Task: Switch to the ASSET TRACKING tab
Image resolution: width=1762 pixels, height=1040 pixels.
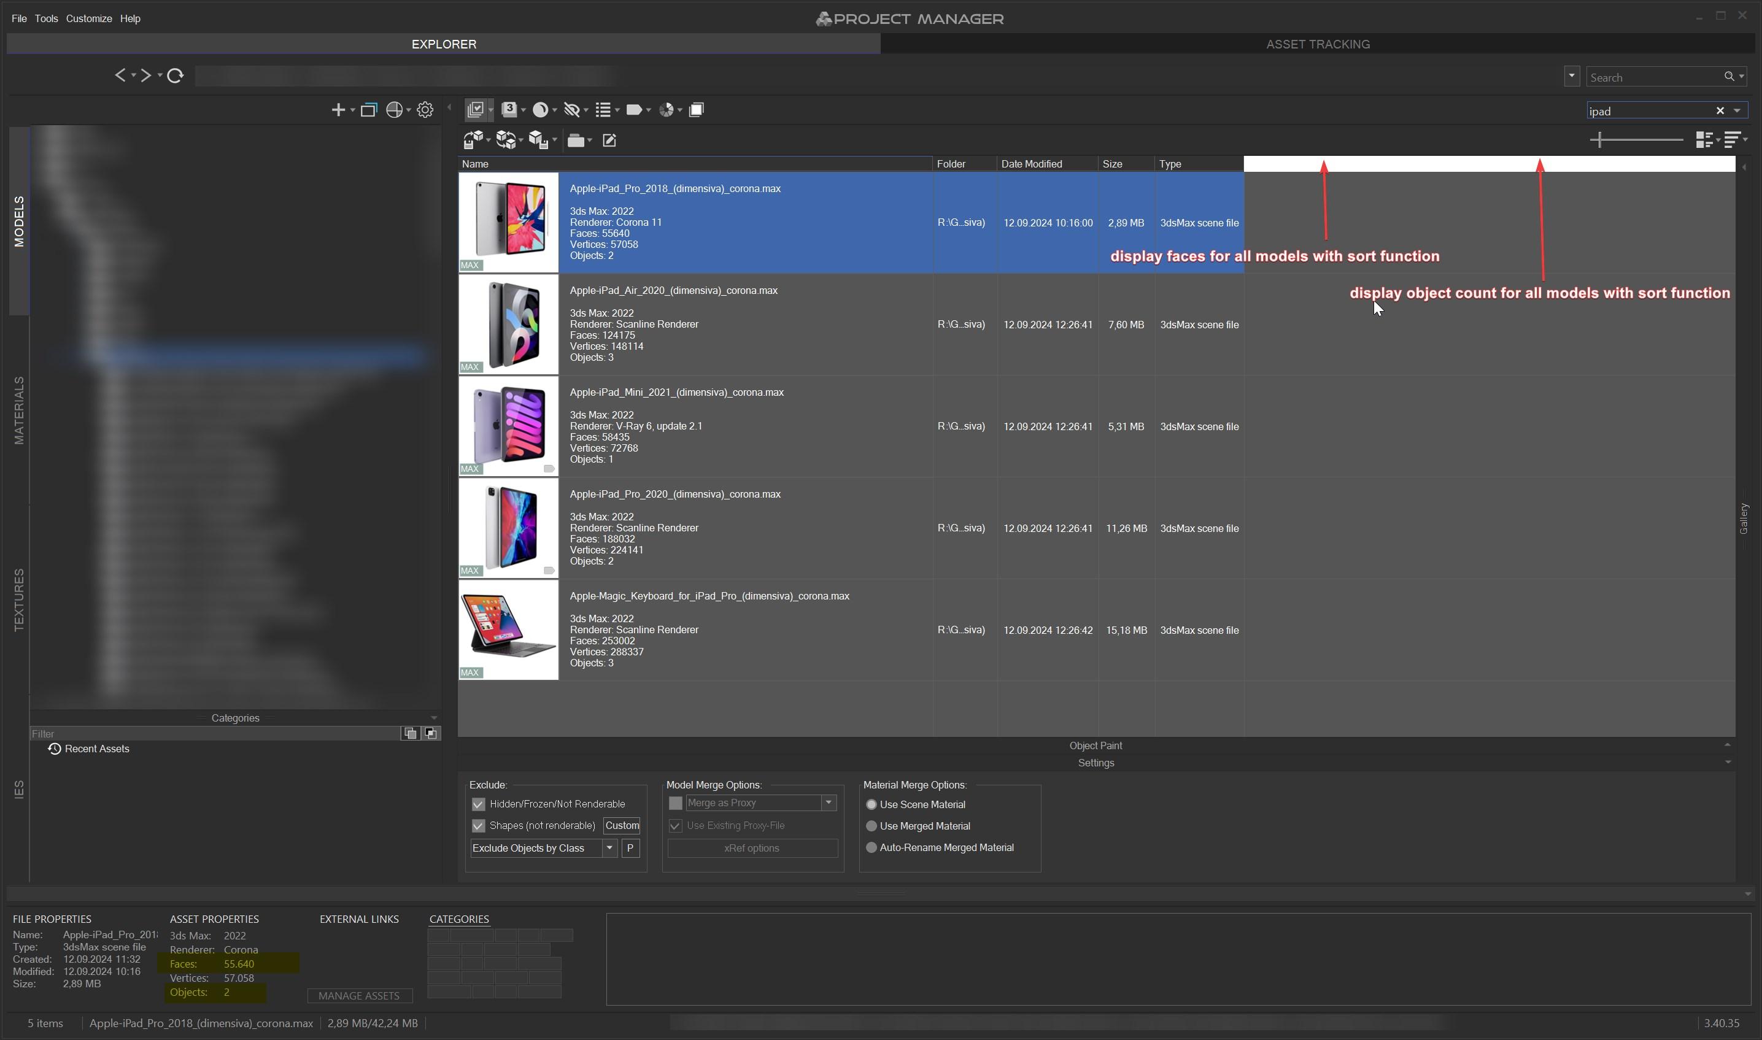Action: (1318, 44)
